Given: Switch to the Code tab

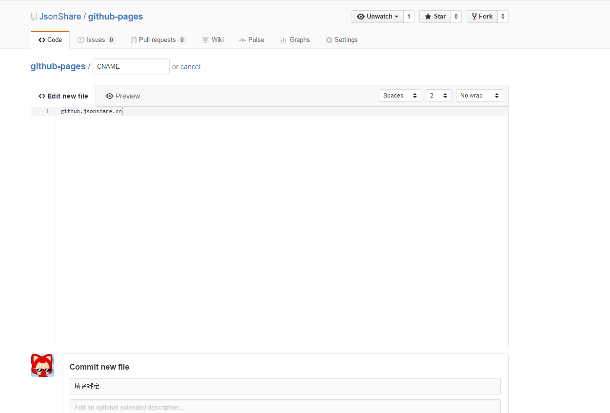Looking at the screenshot, I should (x=50, y=40).
